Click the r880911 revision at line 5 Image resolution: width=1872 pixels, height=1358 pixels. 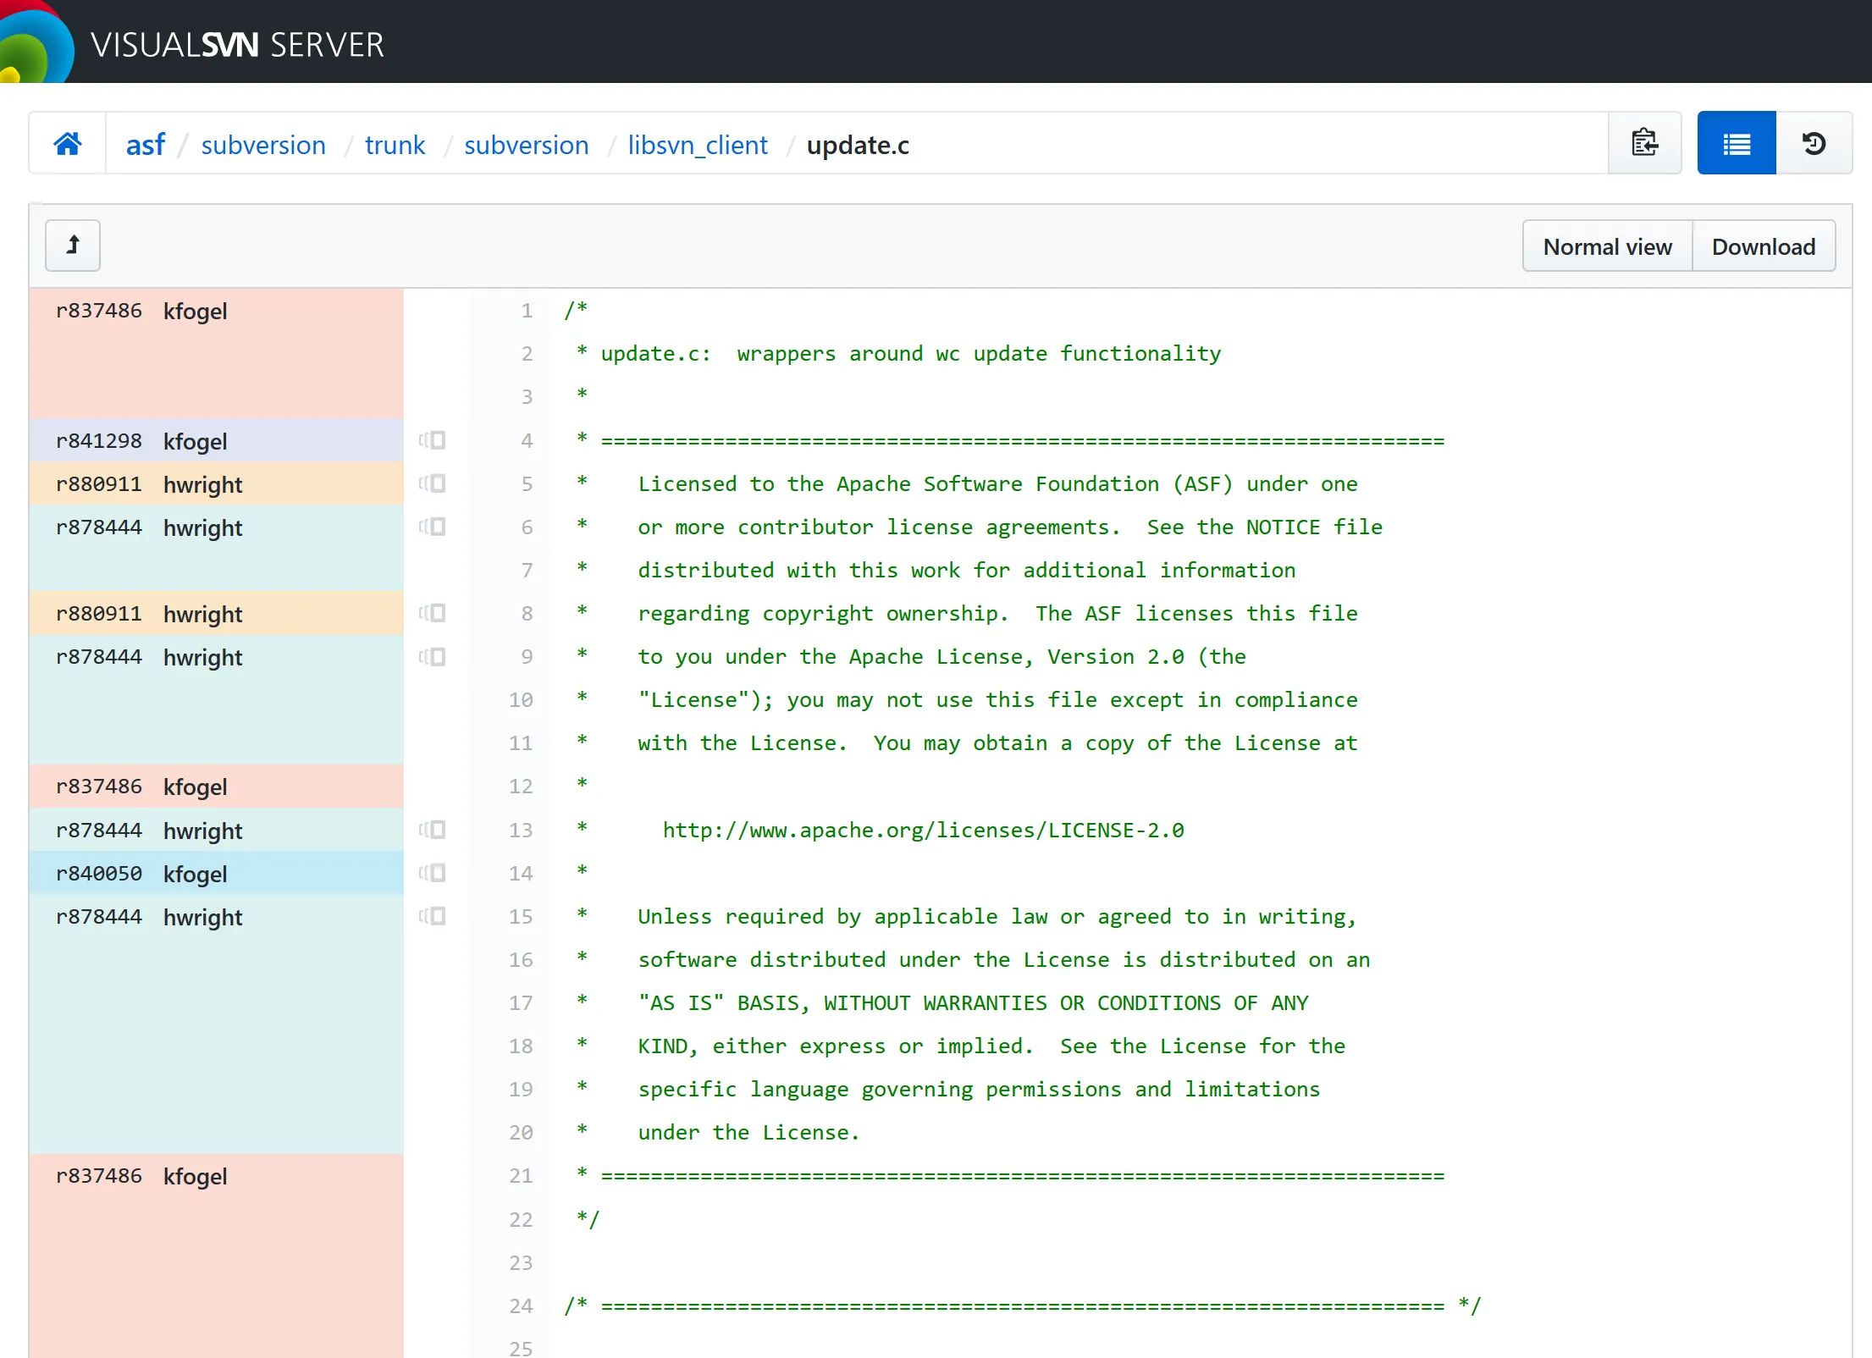click(x=99, y=484)
